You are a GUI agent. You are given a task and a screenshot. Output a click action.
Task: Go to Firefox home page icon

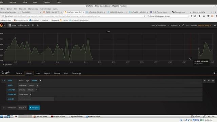point(204,16)
